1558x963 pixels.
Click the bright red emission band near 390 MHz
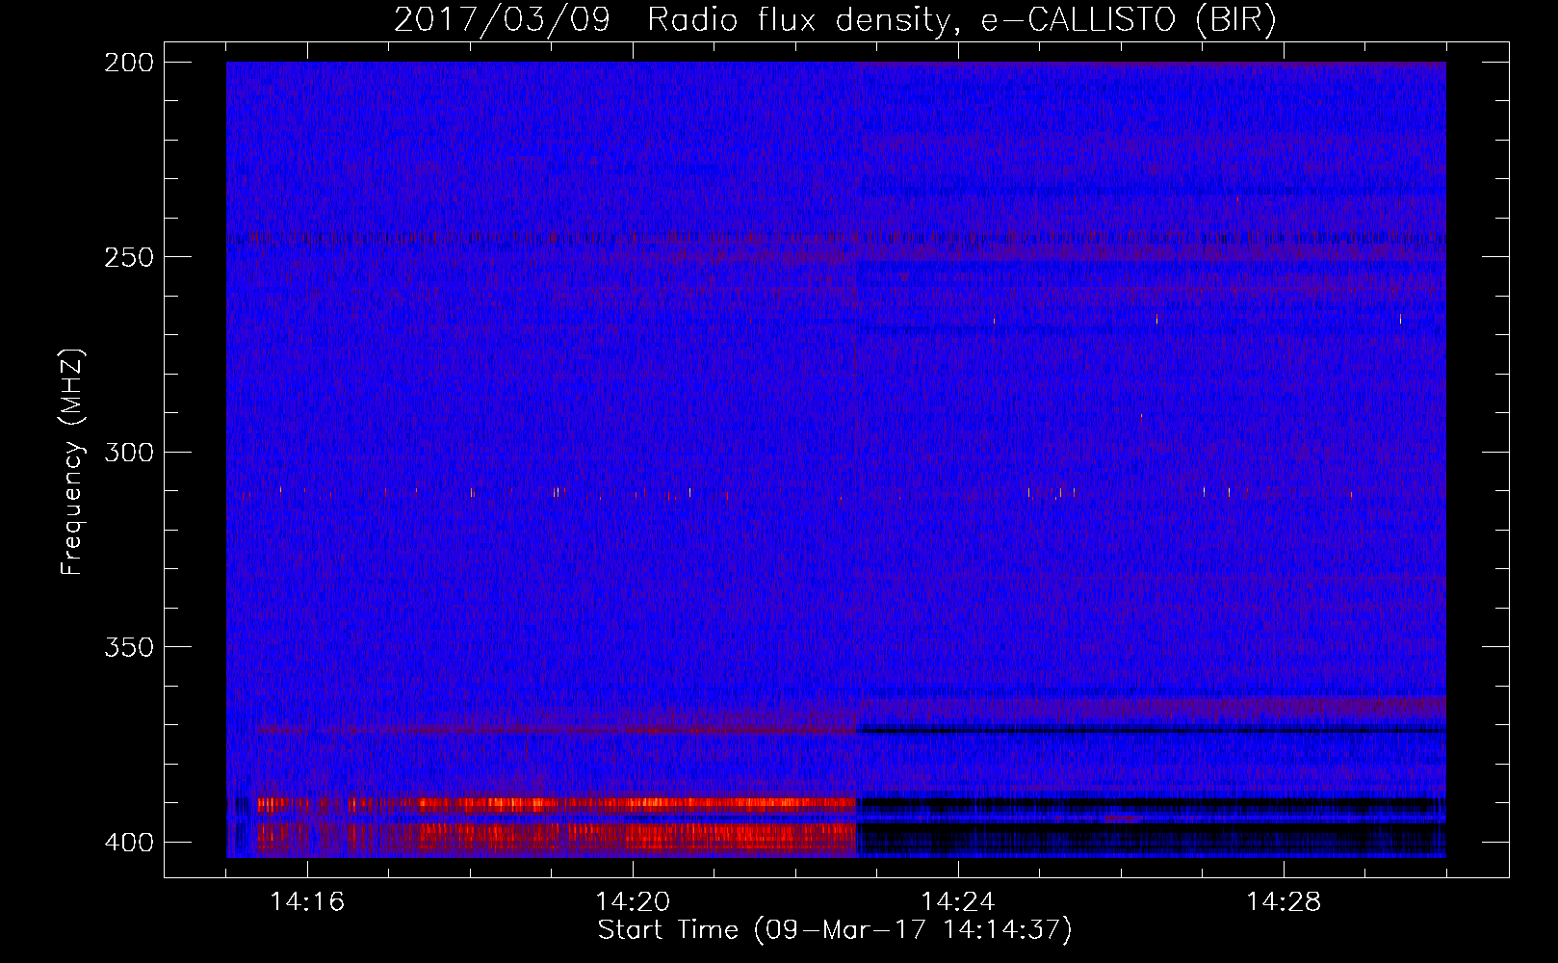pyautogui.click(x=557, y=804)
